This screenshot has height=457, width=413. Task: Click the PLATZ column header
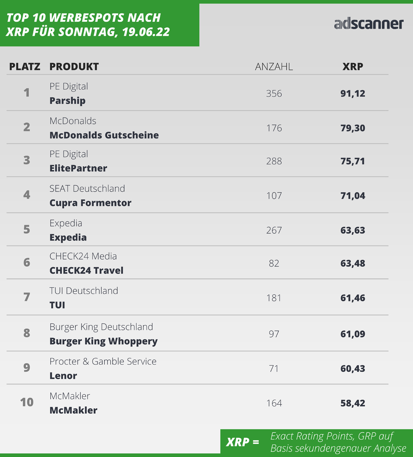(25, 67)
